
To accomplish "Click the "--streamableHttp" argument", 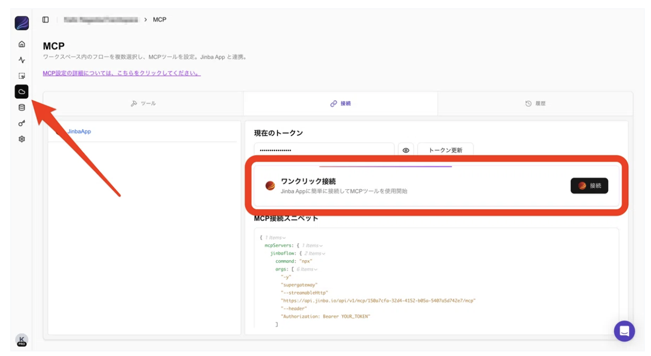I will (x=305, y=293).
